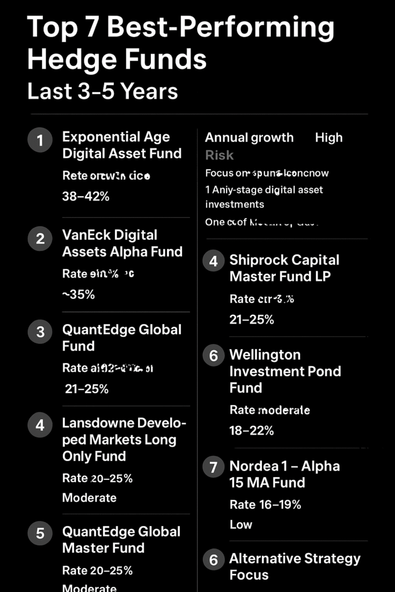Click the number 4 badge beside Lansdowne
Image resolution: width=395 pixels, height=592 pixels.
pyautogui.click(x=40, y=425)
